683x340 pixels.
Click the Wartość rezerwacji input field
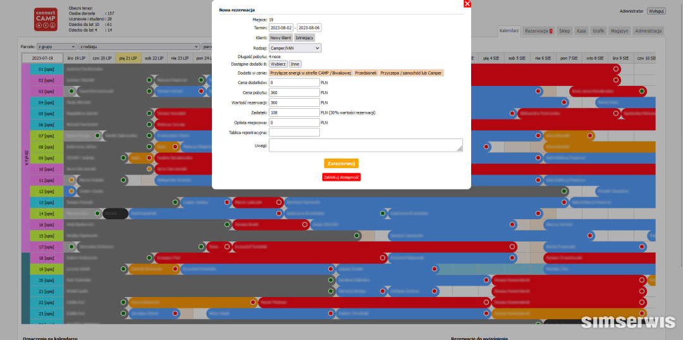click(294, 103)
